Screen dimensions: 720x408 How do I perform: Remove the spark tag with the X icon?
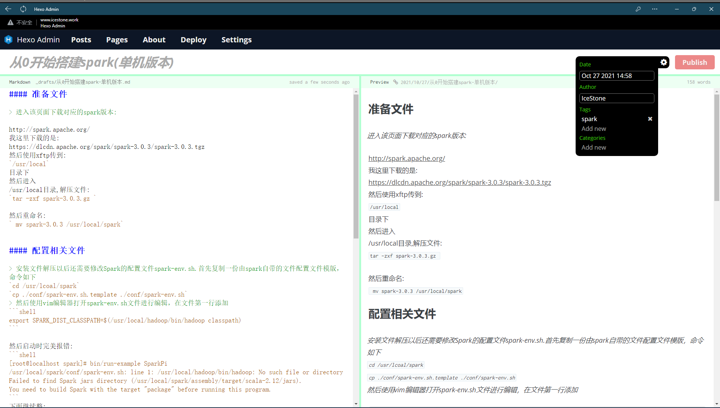coord(650,119)
